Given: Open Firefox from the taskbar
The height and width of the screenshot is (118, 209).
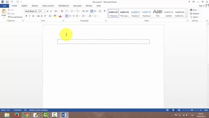Looking at the screenshot, I should pyautogui.click(x=17, y=115).
